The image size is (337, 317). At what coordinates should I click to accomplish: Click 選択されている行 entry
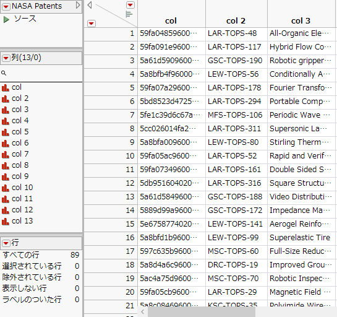[x=41, y=266]
